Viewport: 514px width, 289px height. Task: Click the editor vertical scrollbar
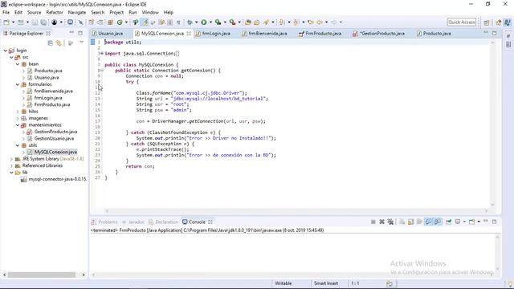pyautogui.click(x=492, y=123)
